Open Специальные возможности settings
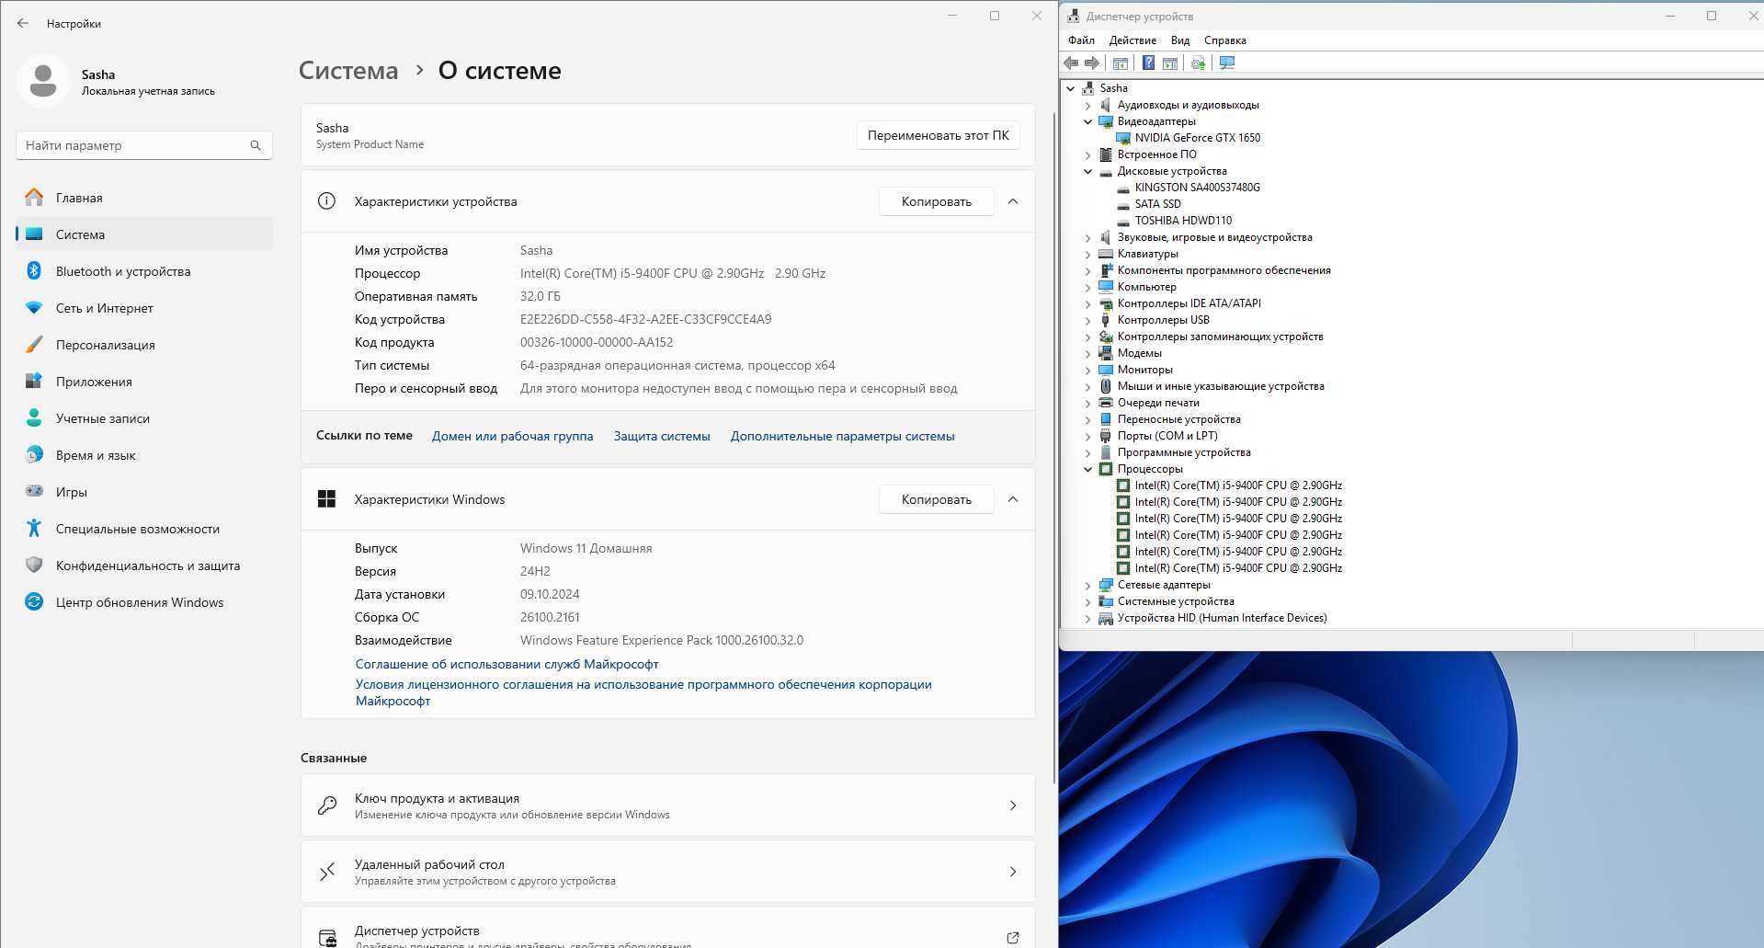The width and height of the screenshot is (1764, 948). tap(144, 529)
